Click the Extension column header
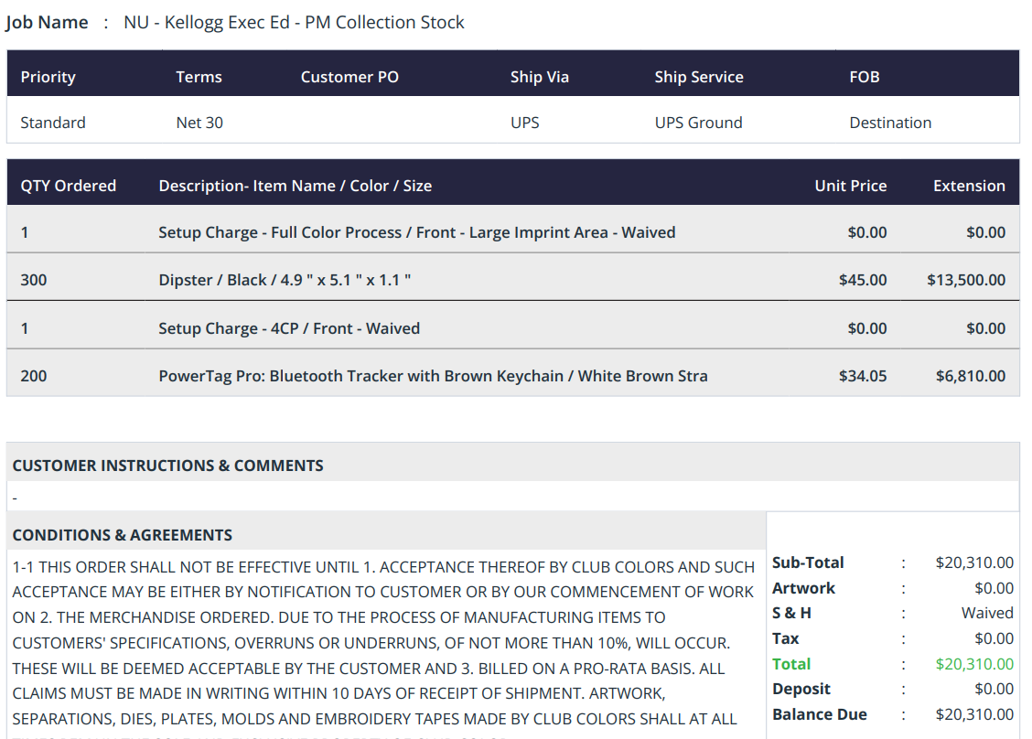This screenshot has height=739, width=1032. 969,186
